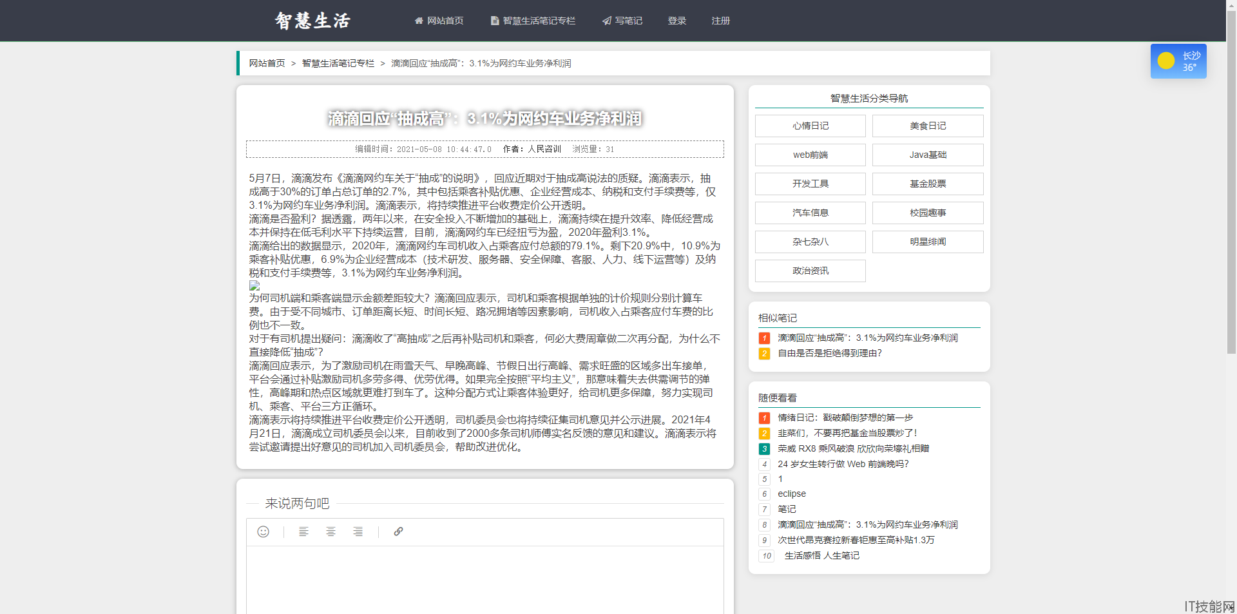Click the emoji icon in comment editor
Screen dimensions: 1237x614
pyautogui.click(x=263, y=532)
